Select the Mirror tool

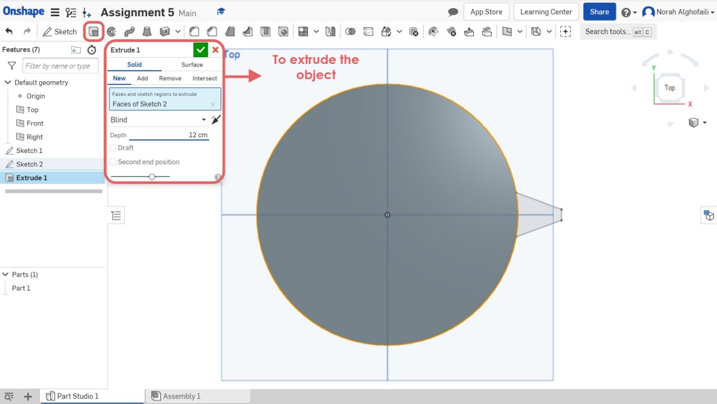pos(330,31)
